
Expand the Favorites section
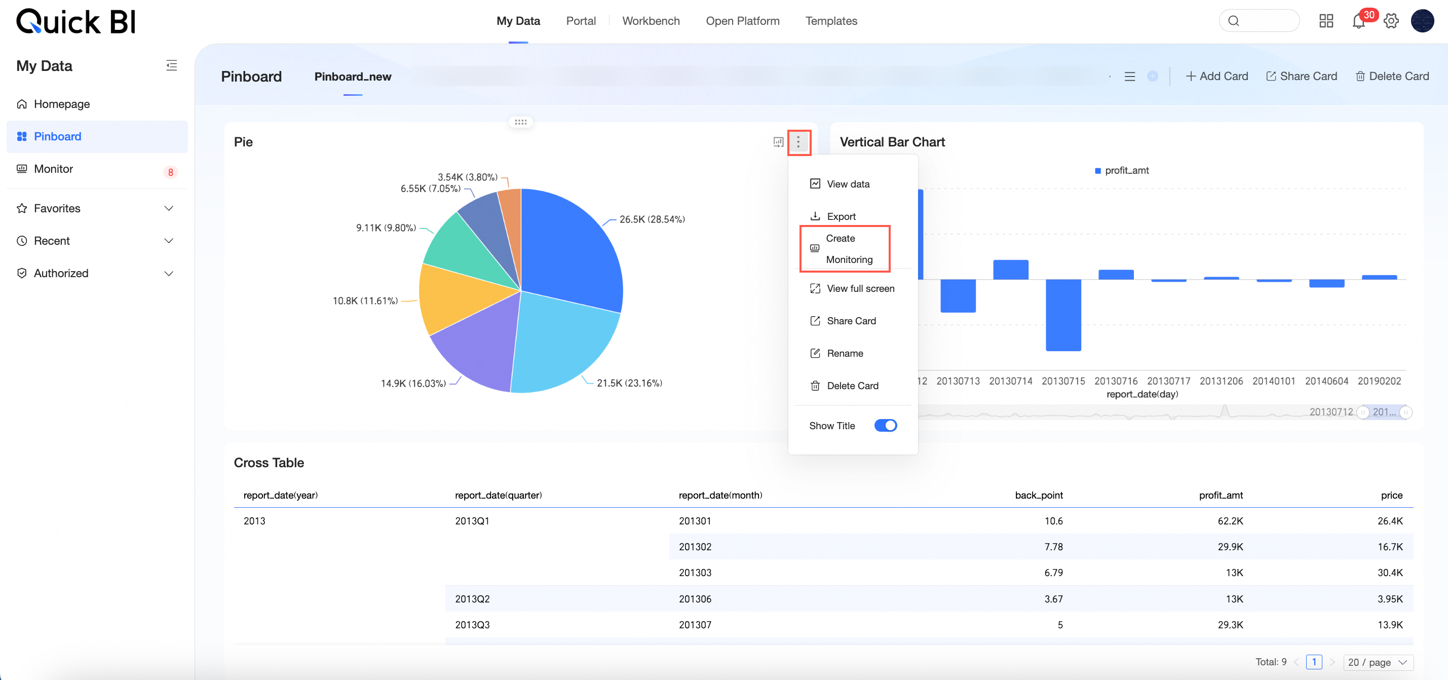[168, 208]
